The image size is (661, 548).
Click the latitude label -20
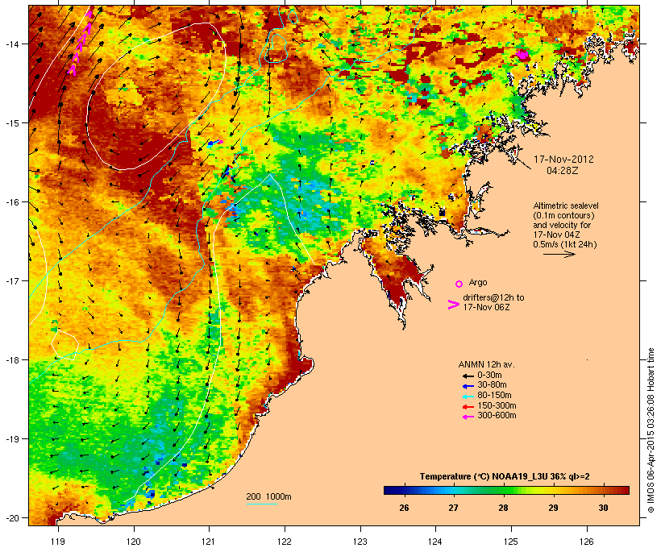coord(11,517)
